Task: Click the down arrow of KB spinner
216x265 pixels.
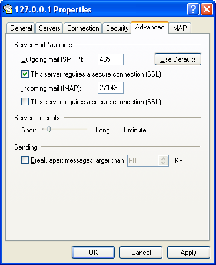Action: coord(163,163)
